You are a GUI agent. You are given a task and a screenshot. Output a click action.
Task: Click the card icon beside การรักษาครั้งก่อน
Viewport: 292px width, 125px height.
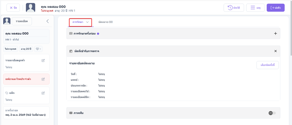(71, 34)
